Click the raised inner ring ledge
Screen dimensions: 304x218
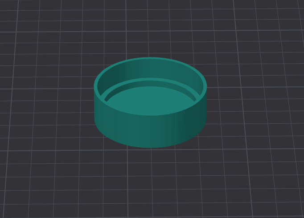pyautogui.click(x=151, y=79)
